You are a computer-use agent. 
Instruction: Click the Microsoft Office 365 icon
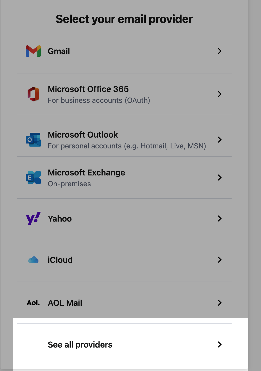[33, 94]
